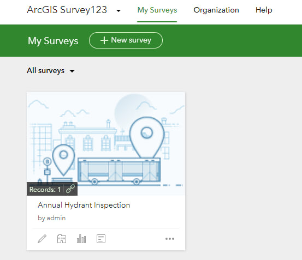This screenshot has height=260, width=302.
Task: Click the ArcGIS Survey123 title
Action: [67, 10]
